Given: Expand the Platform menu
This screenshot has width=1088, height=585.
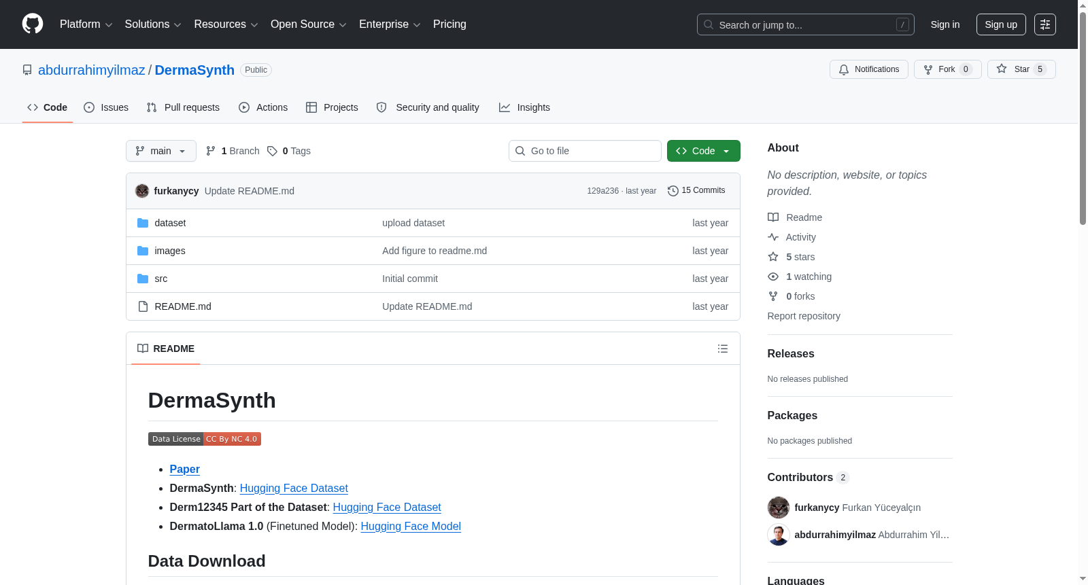Looking at the screenshot, I should coord(86,24).
